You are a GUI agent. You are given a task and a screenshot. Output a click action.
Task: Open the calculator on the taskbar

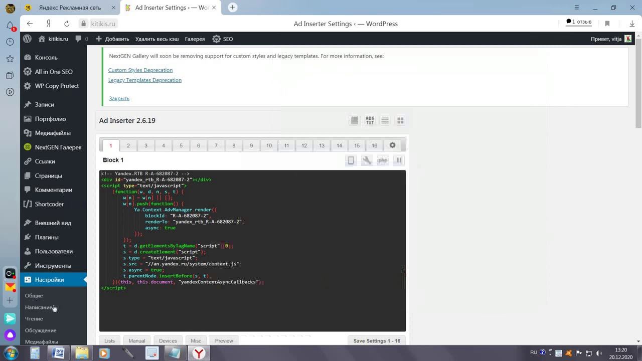point(35,353)
